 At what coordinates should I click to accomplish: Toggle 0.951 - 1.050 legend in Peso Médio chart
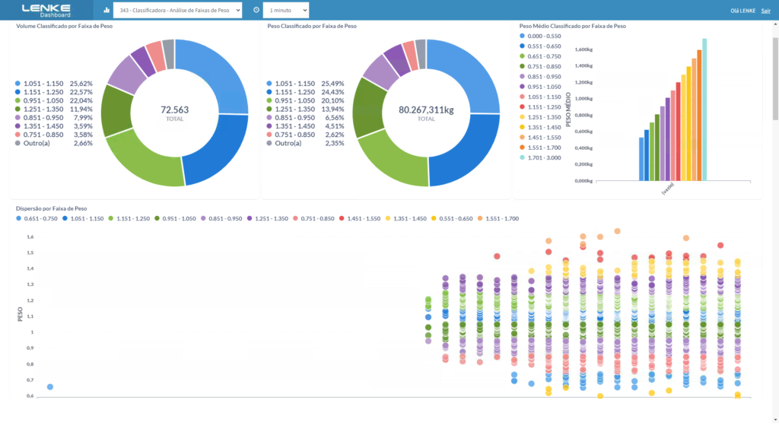[540, 87]
